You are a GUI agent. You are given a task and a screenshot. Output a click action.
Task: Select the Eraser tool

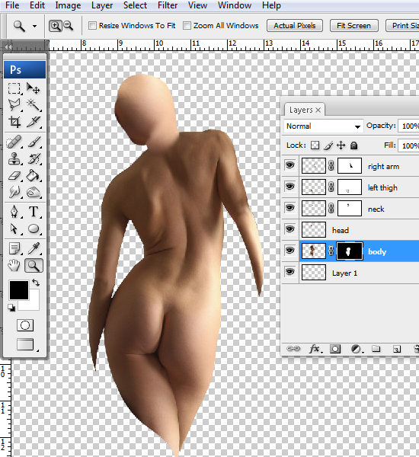(14, 176)
